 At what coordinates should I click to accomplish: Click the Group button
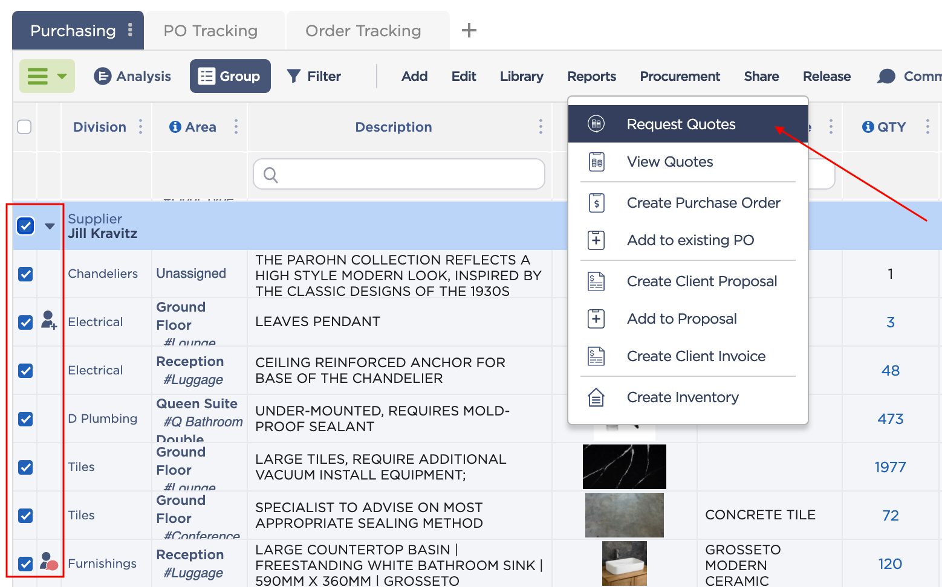point(230,76)
